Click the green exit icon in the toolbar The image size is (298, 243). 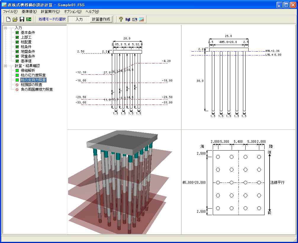click(x=29, y=19)
